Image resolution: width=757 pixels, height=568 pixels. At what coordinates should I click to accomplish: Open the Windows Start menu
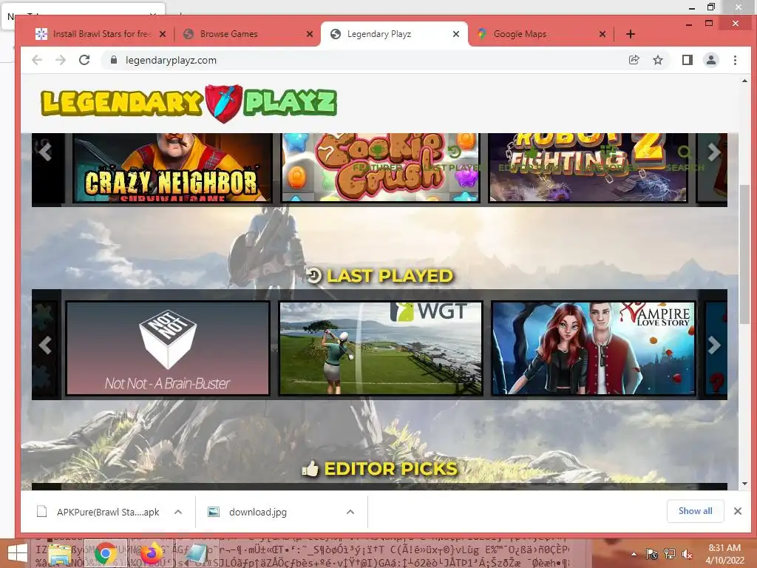point(18,553)
